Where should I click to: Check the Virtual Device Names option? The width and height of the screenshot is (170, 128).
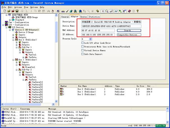pyautogui.click(x=82, y=50)
